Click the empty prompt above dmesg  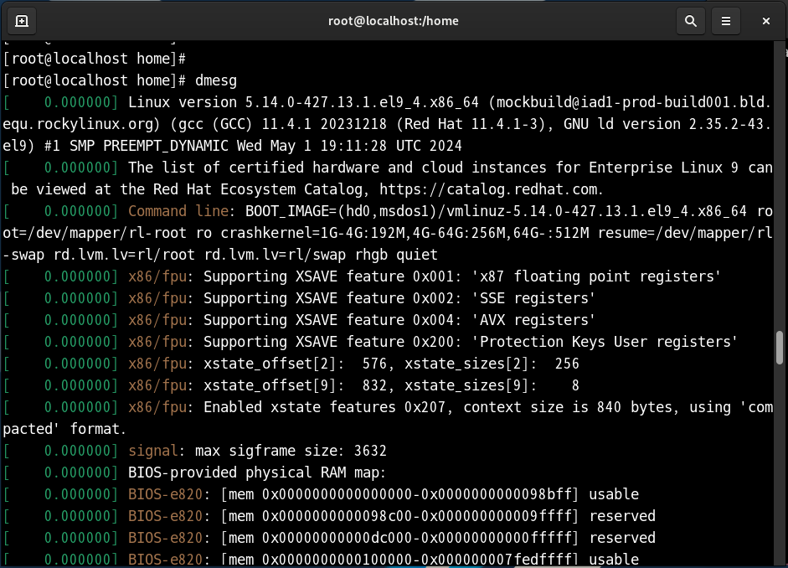click(95, 59)
